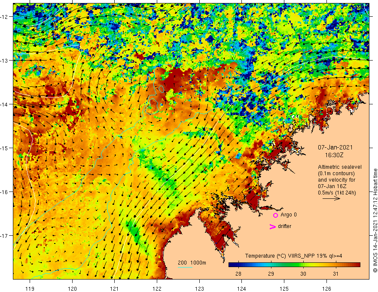The image size is (378, 292).
Task: Click the color bar tick label 28
Action: [x=238, y=274]
